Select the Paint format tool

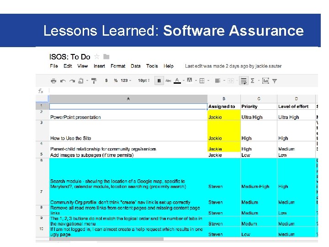94,81
